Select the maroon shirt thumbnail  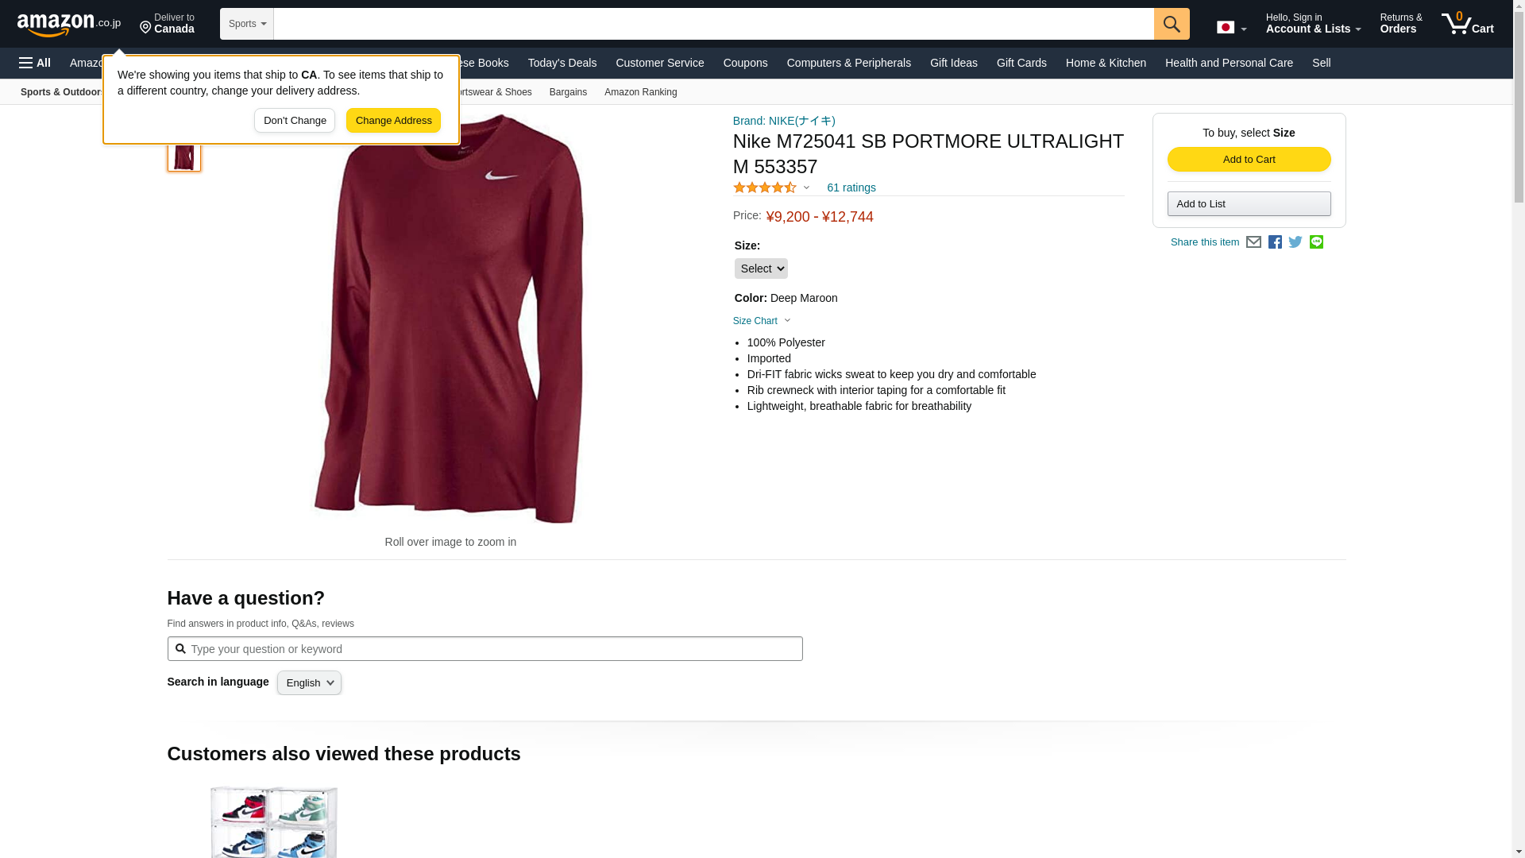pos(183,155)
